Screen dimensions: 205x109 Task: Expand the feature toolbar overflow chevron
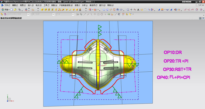pos(86,9)
